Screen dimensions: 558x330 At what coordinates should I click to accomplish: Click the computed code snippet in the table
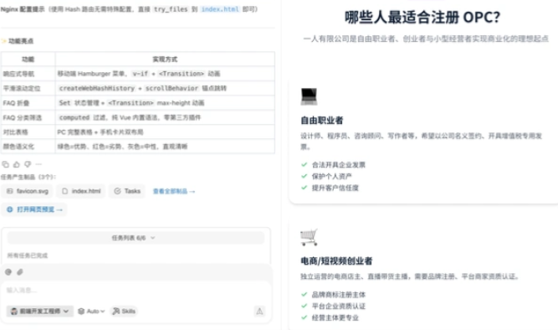74,117
